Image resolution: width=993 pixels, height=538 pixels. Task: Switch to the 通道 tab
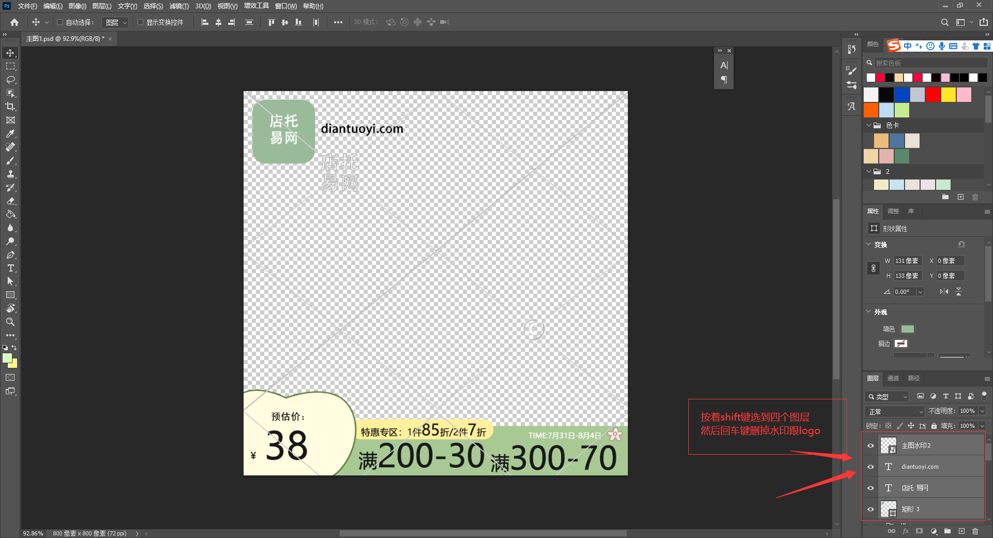(893, 378)
